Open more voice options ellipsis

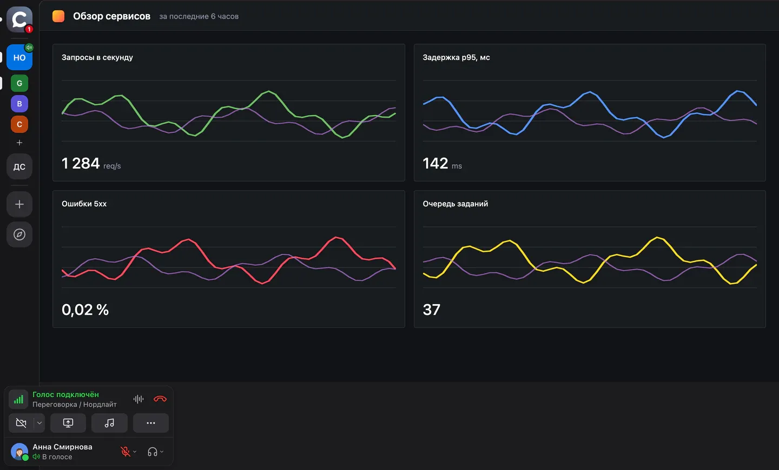[x=151, y=423]
